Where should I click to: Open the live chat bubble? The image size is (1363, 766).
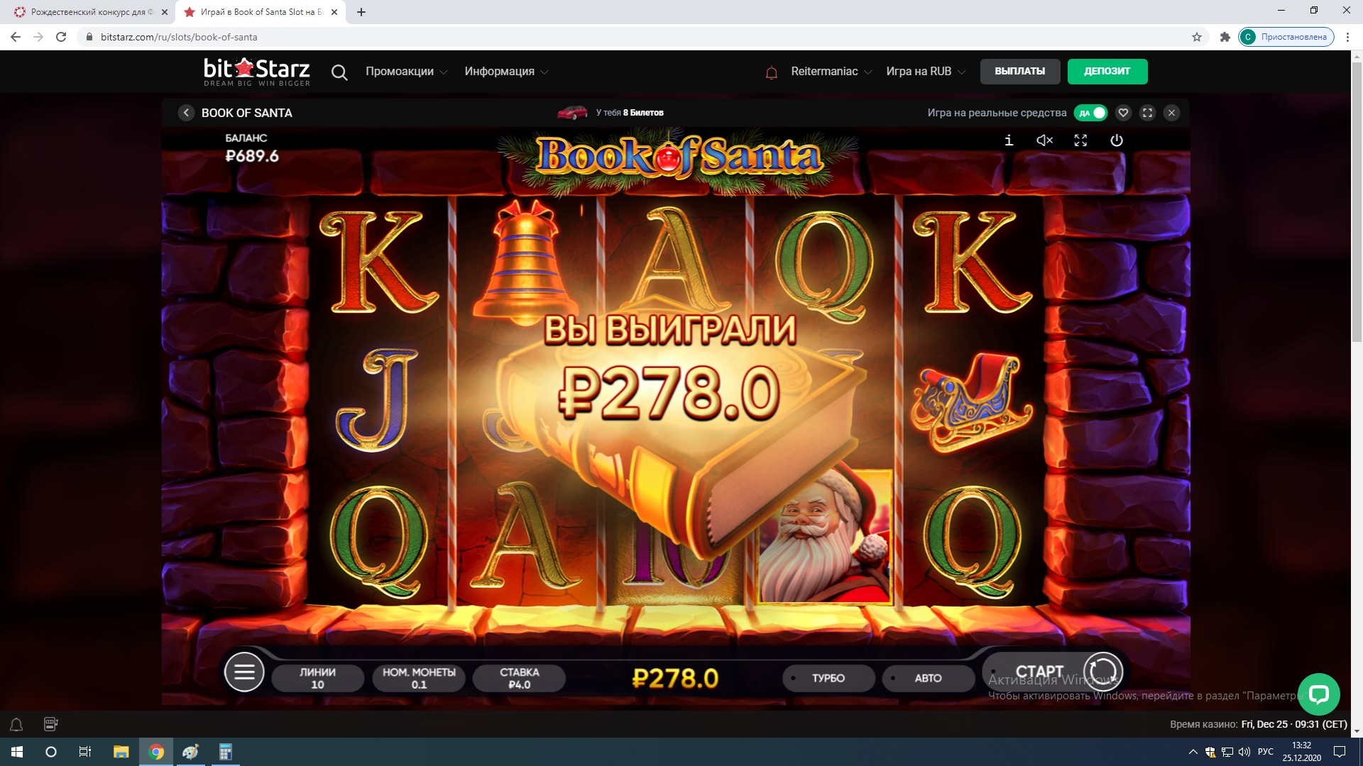pyautogui.click(x=1318, y=694)
